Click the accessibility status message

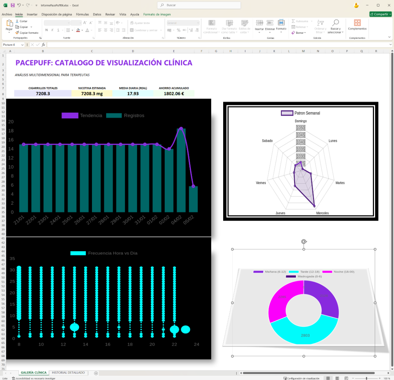(x=34, y=378)
